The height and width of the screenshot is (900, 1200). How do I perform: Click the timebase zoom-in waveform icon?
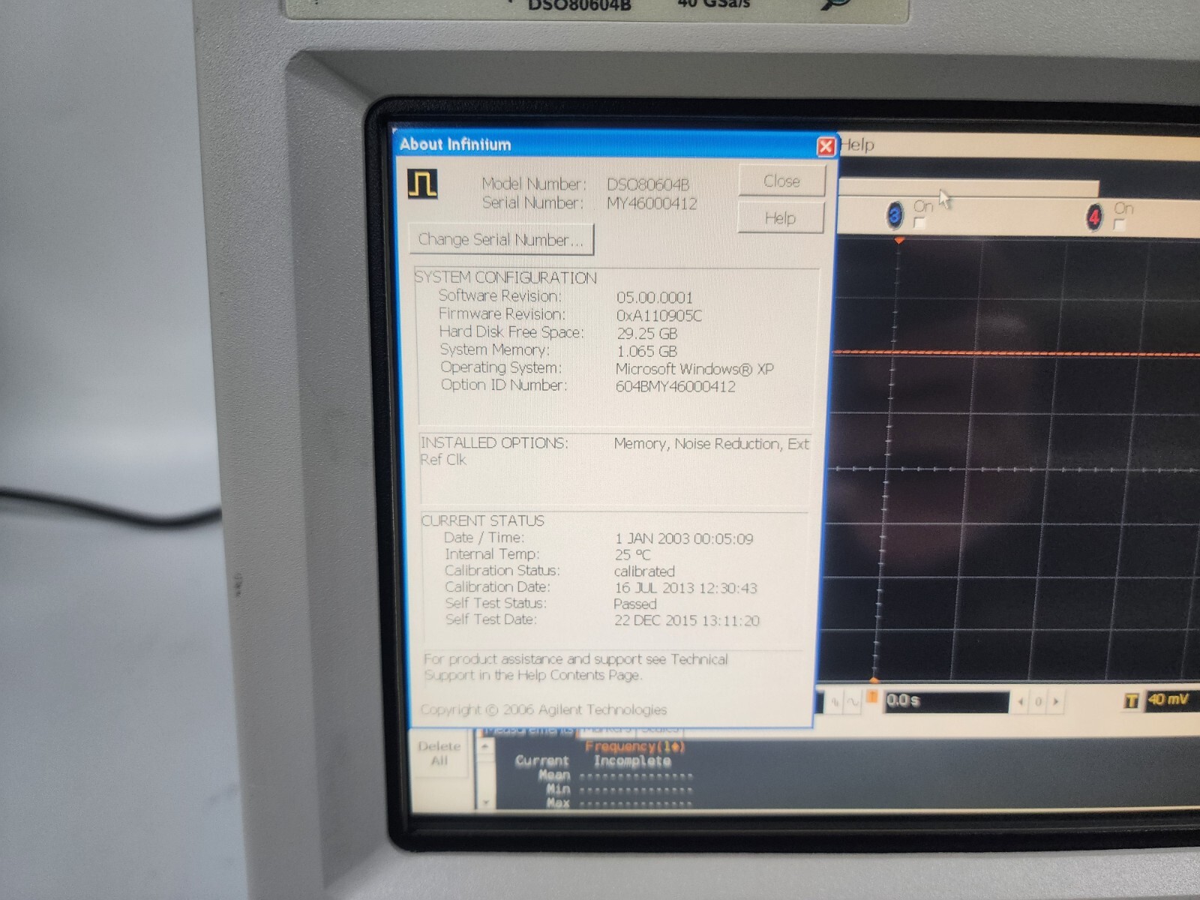(x=835, y=702)
